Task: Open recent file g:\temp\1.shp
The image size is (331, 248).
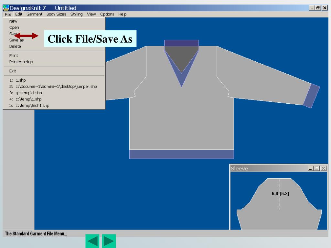Action: click(54, 93)
